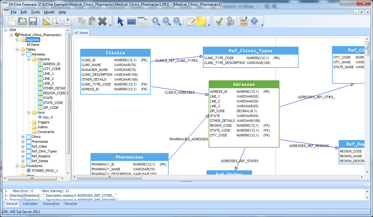Collapse the Tables folder node
Screen dimensions: 373x217
(17, 49)
